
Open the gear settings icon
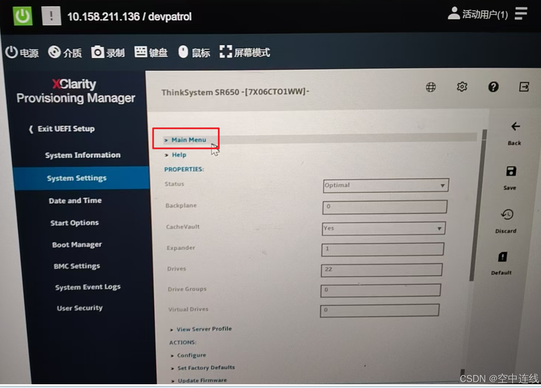click(x=462, y=86)
